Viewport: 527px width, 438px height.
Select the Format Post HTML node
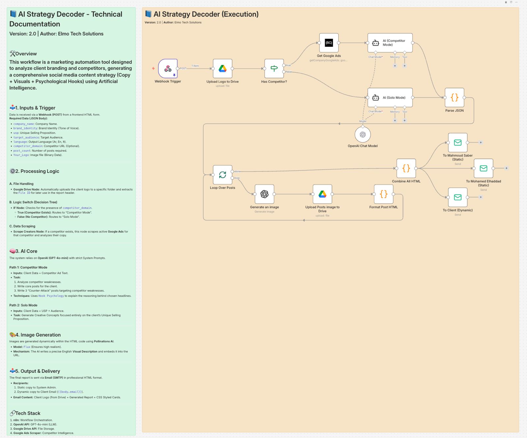point(384,194)
